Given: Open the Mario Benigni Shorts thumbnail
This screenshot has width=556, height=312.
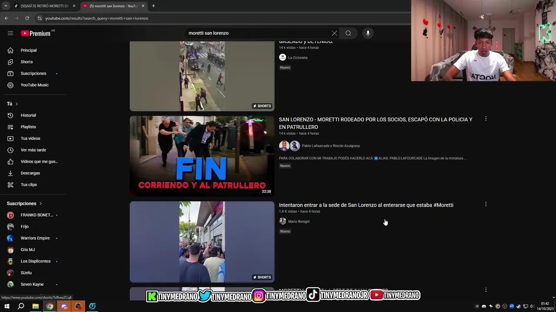Looking at the screenshot, I should (x=202, y=242).
